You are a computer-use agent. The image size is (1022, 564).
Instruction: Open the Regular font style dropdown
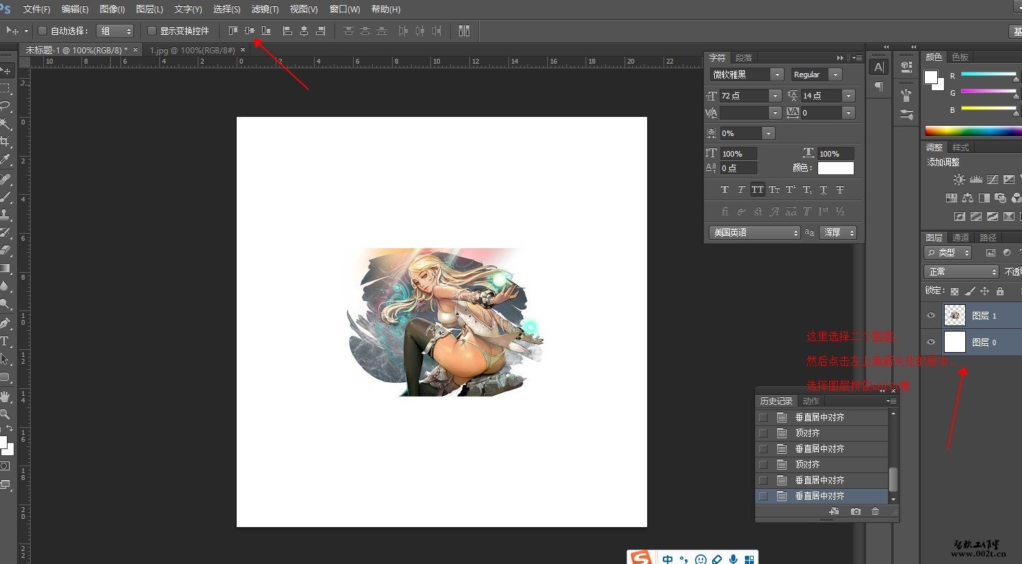[835, 75]
